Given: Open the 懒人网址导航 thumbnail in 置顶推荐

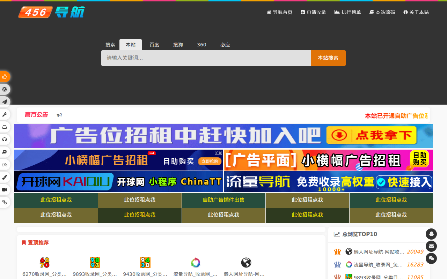Looking at the screenshot, I should 246,263.
